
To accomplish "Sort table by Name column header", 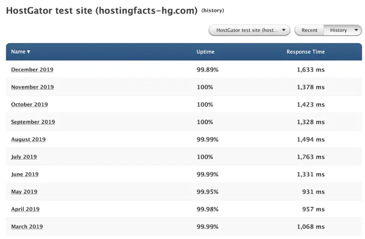I will click(x=20, y=52).
